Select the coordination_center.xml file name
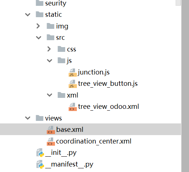The width and height of the screenshot is (189, 172). [x=94, y=141]
